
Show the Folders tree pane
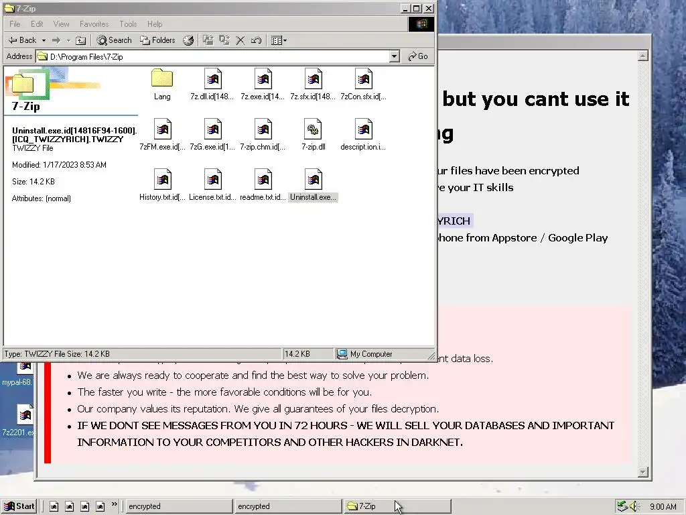[x=157, y=40]
